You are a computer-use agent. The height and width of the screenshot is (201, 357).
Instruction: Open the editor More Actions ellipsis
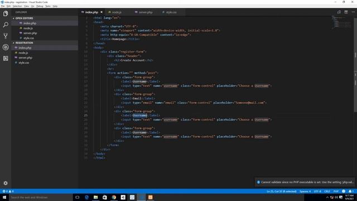(353, 12)
